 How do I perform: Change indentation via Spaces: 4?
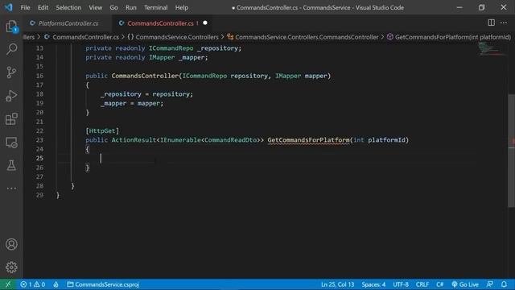[373, 284]
